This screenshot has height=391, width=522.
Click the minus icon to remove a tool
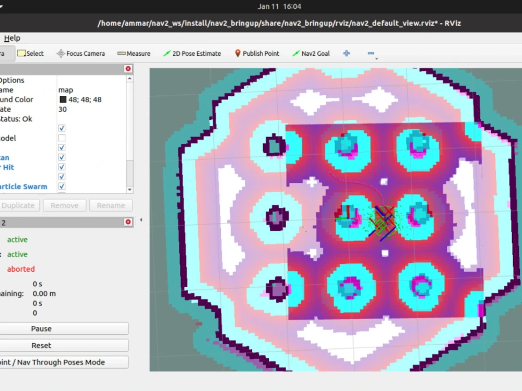[x=371, y=53]
